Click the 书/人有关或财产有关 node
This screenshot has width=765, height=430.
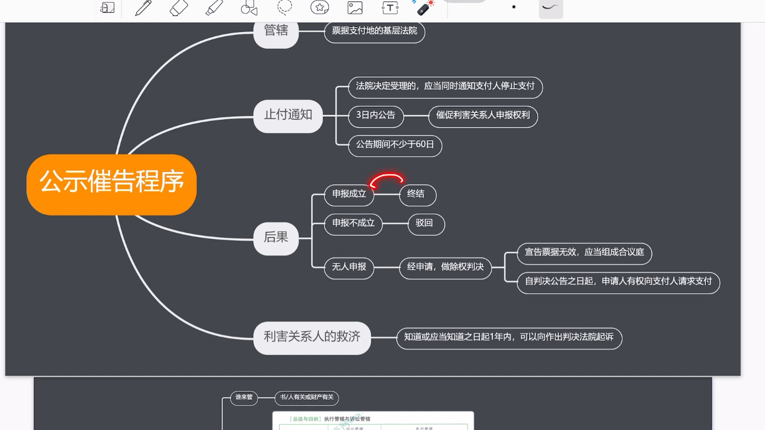coord(307,398)
